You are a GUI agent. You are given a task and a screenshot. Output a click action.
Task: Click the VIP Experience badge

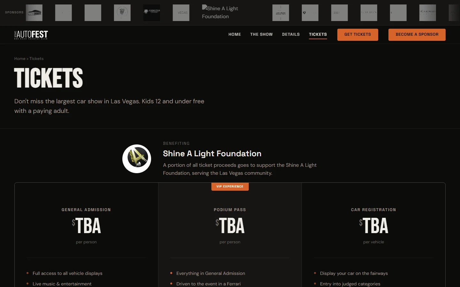[230, 187]
